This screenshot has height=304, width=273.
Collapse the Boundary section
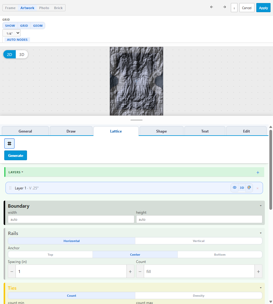point(261,206)
